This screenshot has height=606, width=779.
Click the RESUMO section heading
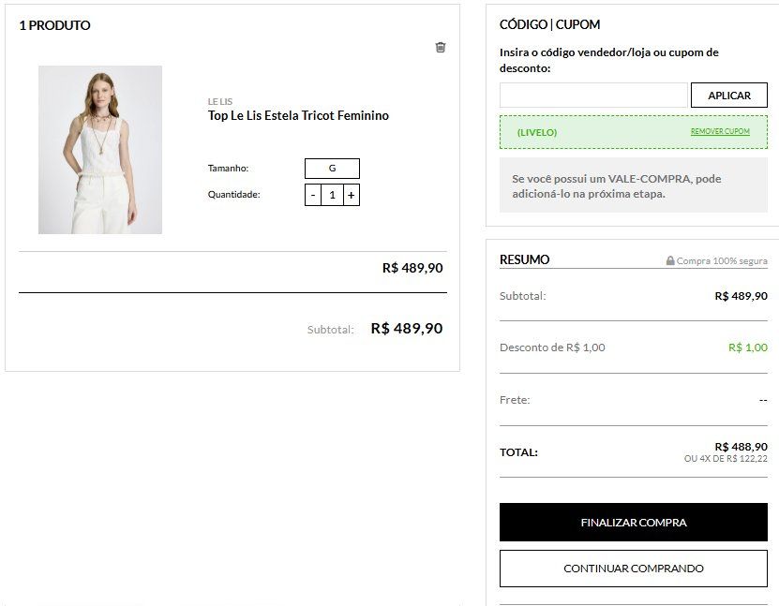pyautogui.click(x=525, y=259)
